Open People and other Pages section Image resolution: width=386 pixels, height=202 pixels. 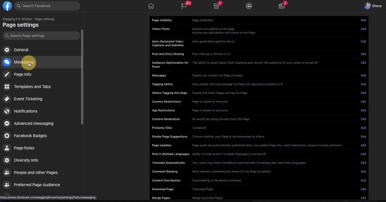click(41, 173)
